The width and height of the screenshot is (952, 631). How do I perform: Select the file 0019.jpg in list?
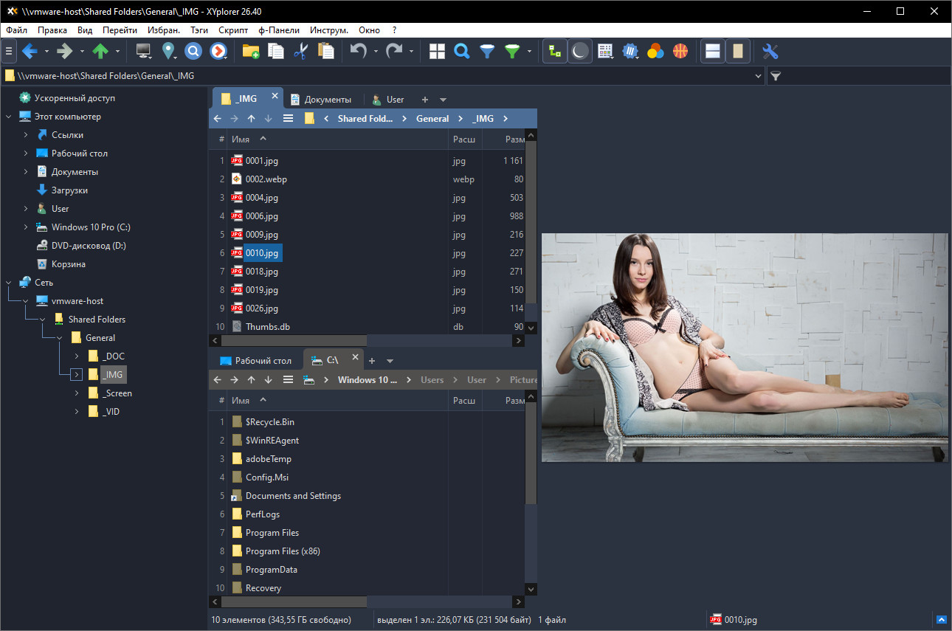pos(262,290)
